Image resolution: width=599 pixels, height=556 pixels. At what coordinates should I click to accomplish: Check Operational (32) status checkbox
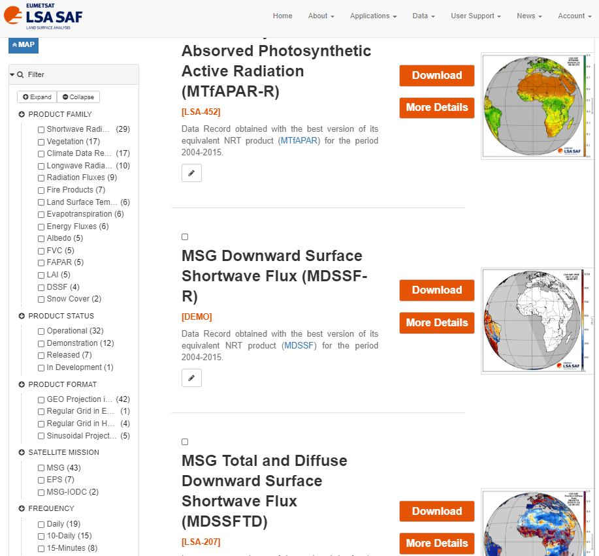click(41, 332)
